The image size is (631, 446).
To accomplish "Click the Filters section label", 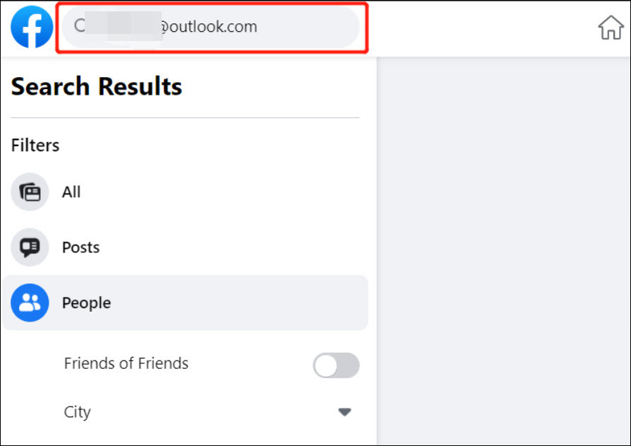I will (x=35, y=145).
